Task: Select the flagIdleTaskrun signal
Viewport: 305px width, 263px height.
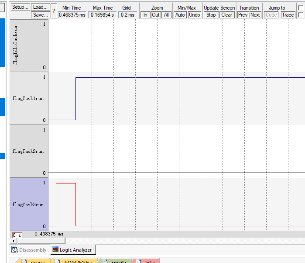Action: click(x=29, y=45)
